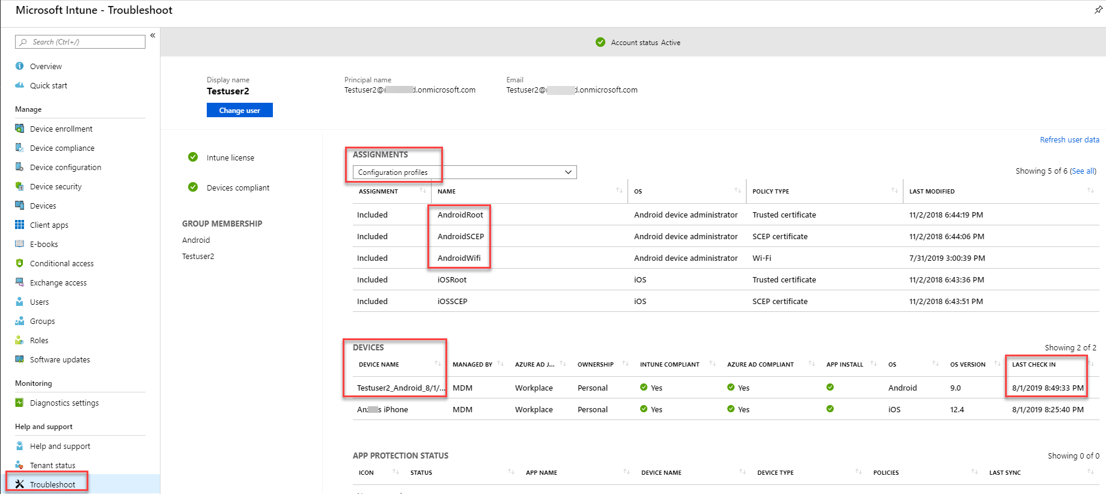Viewport: 1106px width, 494px height.
Task: Click the Overview info icon
Action: [x=19, y=66]
